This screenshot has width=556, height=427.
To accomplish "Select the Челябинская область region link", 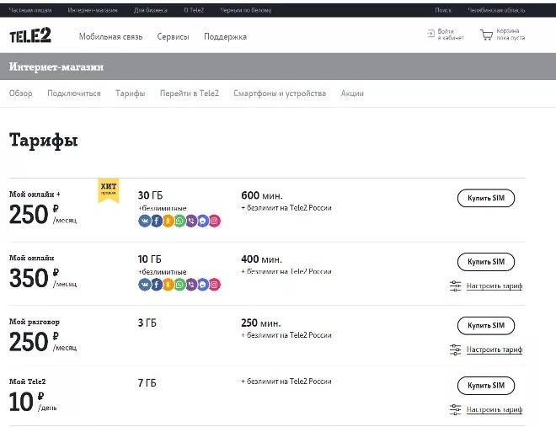I will coord(497,10).
